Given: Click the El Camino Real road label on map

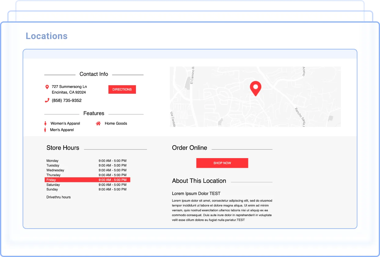Looking at the screenshot, I should (192, 75).
